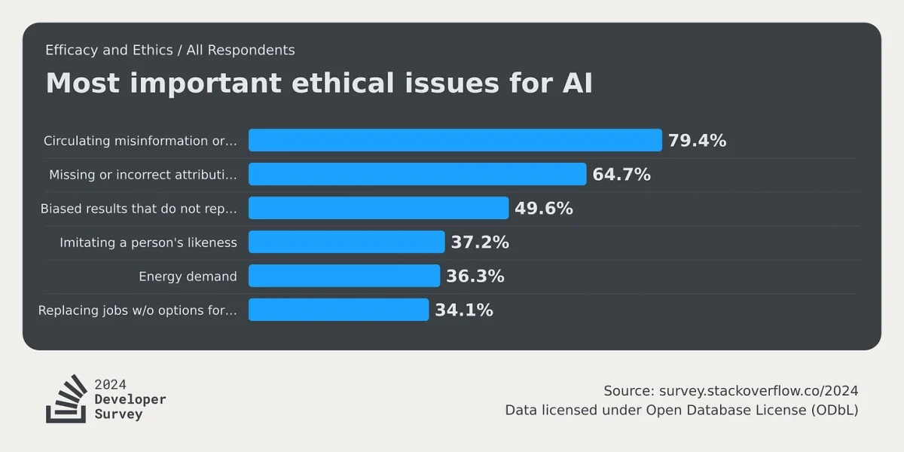Screen dimensions: 904x452
Task: Click the Circulating misinformation bar
Action: point(455,140)
